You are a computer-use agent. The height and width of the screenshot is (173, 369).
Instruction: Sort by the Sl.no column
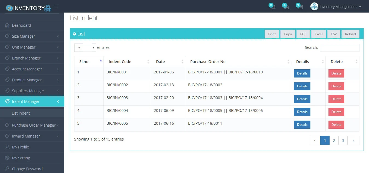coord(89,62)
